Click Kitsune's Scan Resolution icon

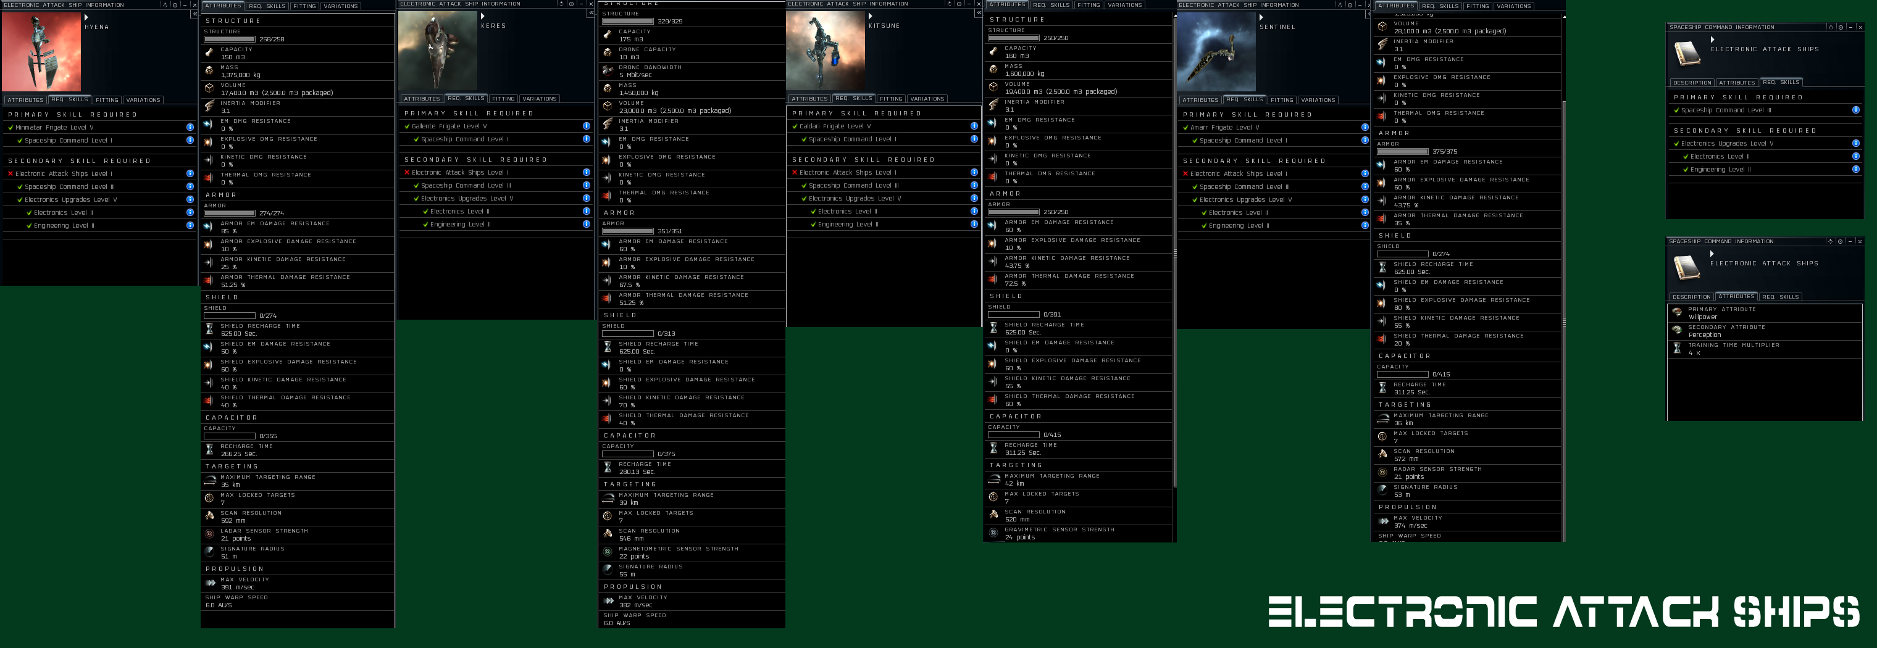coord(993,515)
